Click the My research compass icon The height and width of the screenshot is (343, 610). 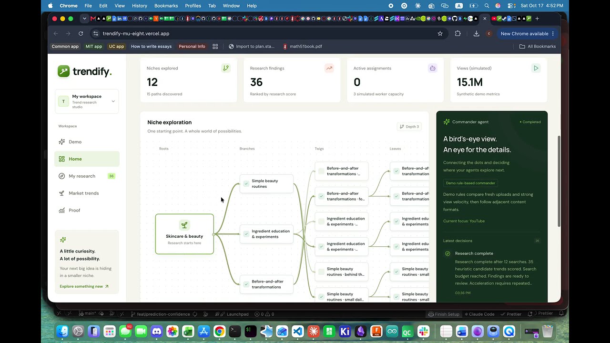pos(61,176)
